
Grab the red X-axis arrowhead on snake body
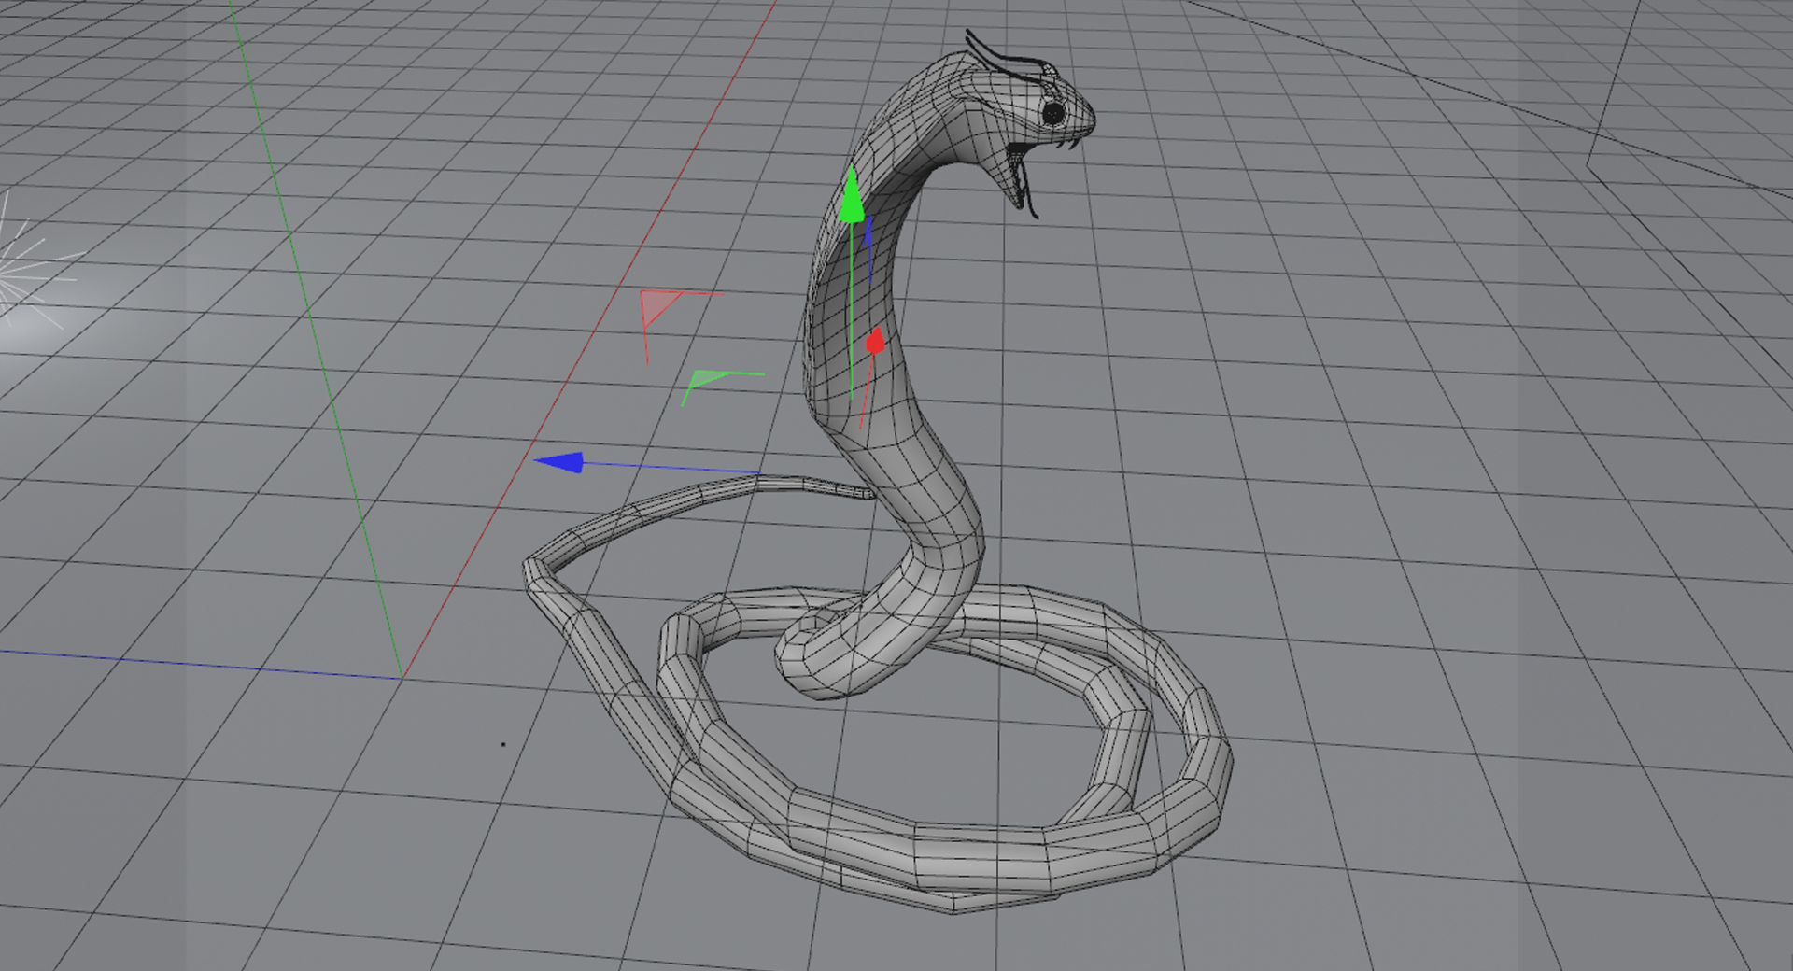click(x=874, y=342)
